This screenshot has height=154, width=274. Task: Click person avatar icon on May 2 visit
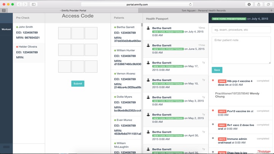(148, 114)
